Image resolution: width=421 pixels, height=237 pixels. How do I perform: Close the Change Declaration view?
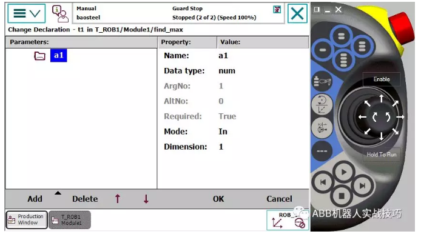click(297, 13)
